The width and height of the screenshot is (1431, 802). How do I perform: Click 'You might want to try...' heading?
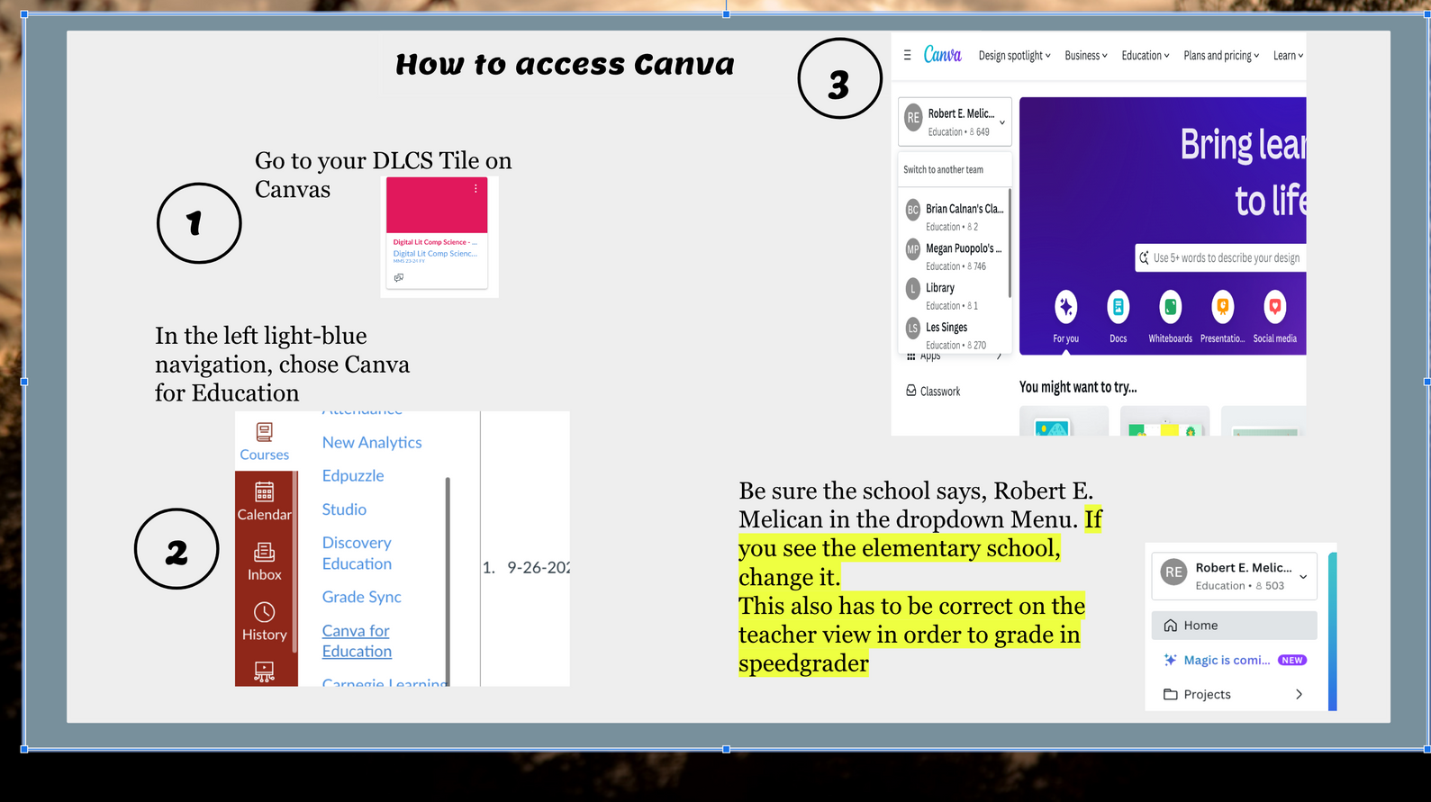tap(1078, 387)
